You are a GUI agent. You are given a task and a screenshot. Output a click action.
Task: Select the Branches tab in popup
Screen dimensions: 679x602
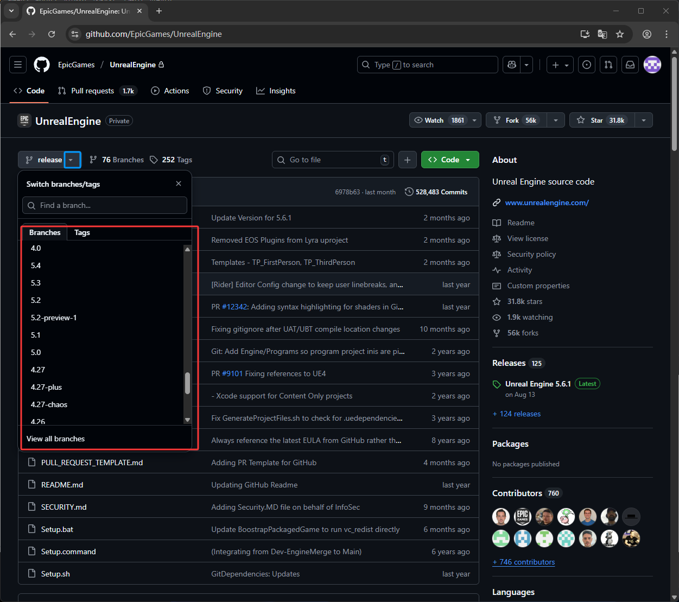click(x=45, y=232)
